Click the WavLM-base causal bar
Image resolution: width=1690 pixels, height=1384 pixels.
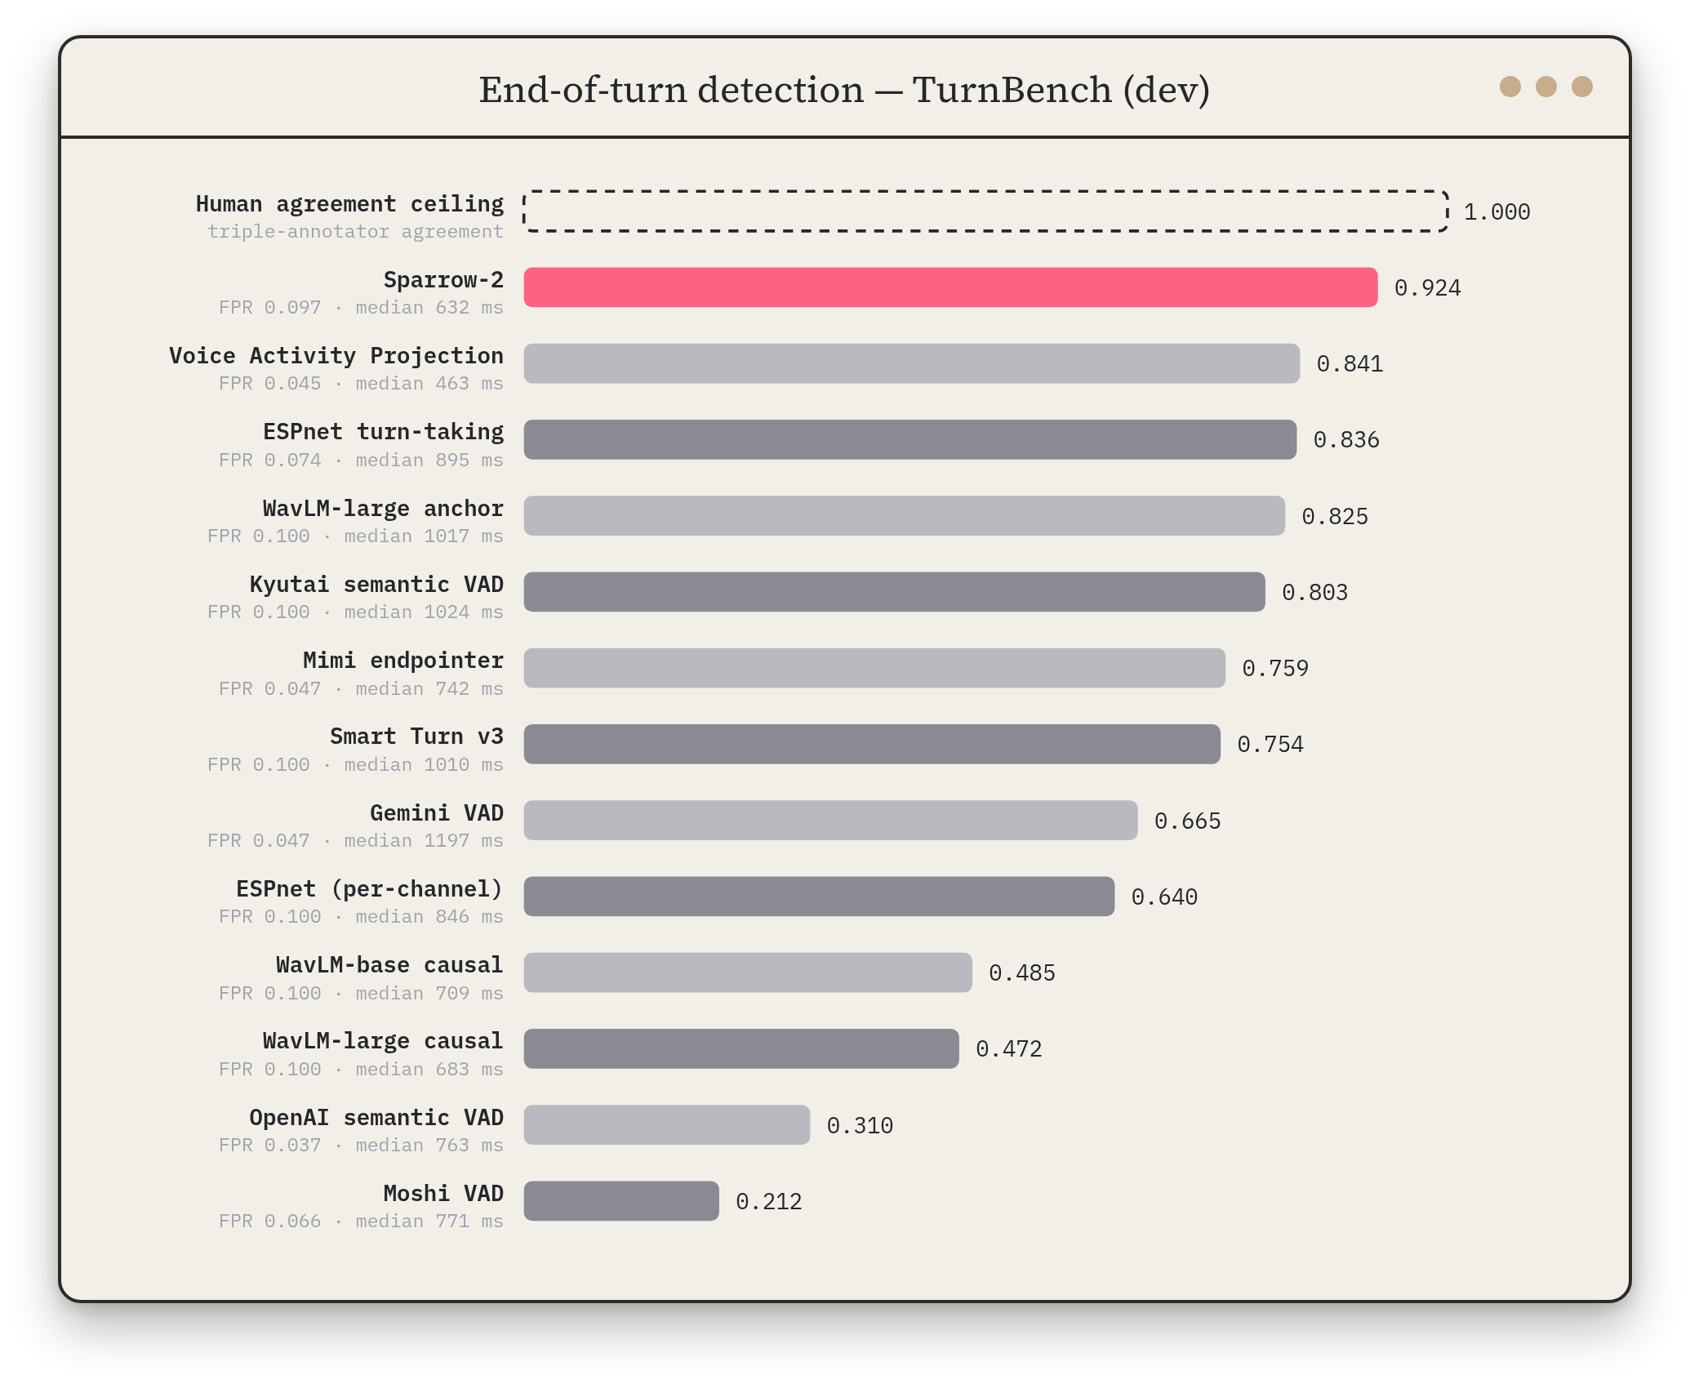pos(748,972)
